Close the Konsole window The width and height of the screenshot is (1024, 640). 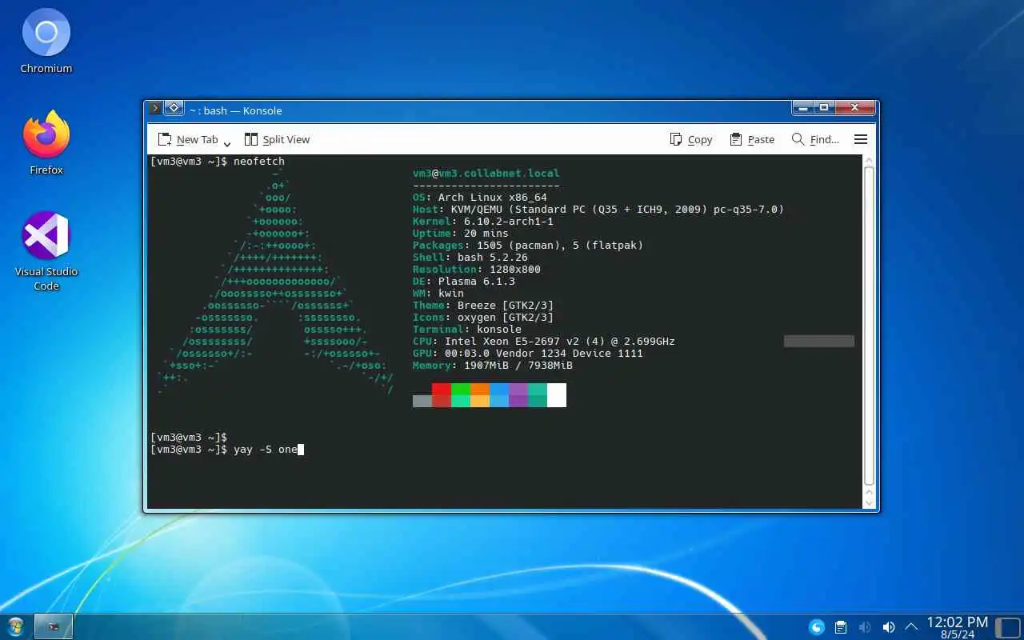pyautogui.click(x=855, y=107)
